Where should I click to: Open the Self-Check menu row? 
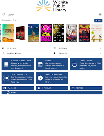tap(78, 48)
